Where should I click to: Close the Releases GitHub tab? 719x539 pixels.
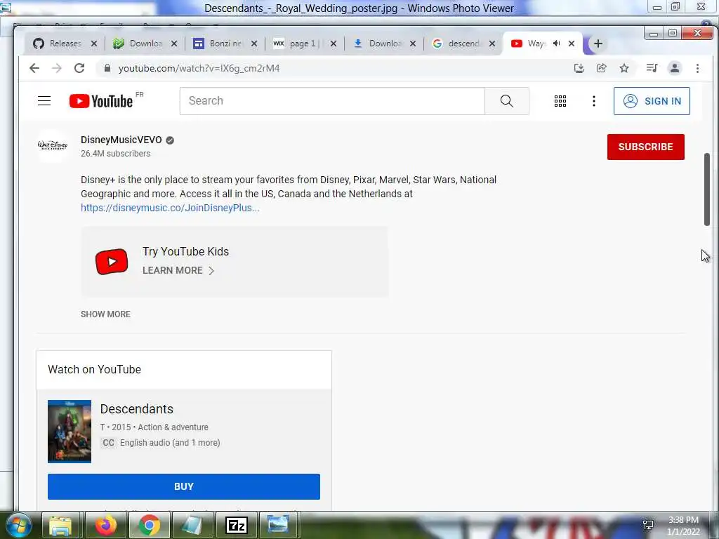[94, 44]
